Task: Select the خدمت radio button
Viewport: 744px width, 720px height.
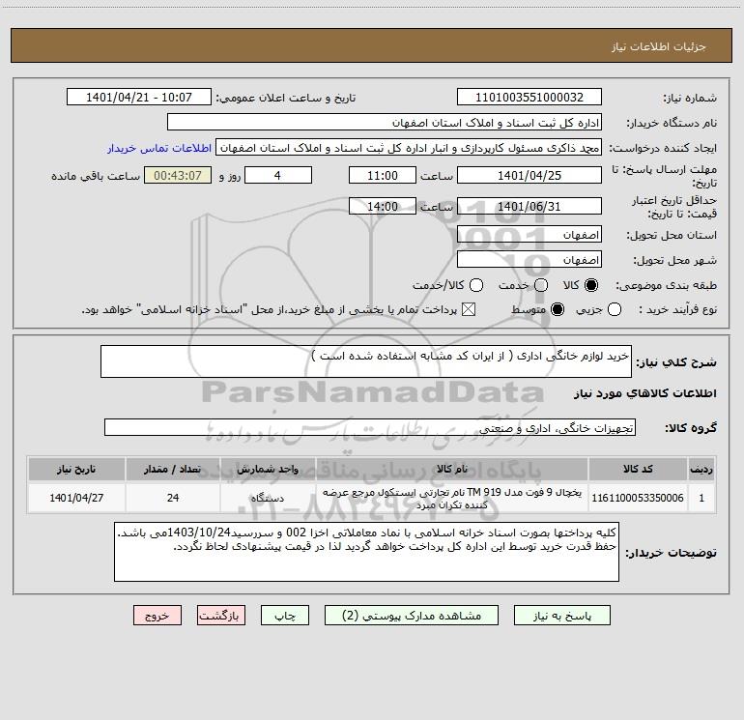Action: coord(541,285)
